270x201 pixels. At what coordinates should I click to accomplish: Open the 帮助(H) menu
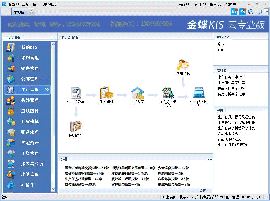(x=231, y=4)
